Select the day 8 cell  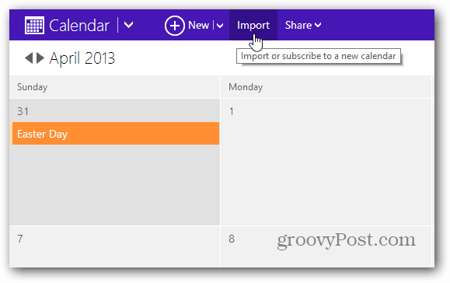326,246
